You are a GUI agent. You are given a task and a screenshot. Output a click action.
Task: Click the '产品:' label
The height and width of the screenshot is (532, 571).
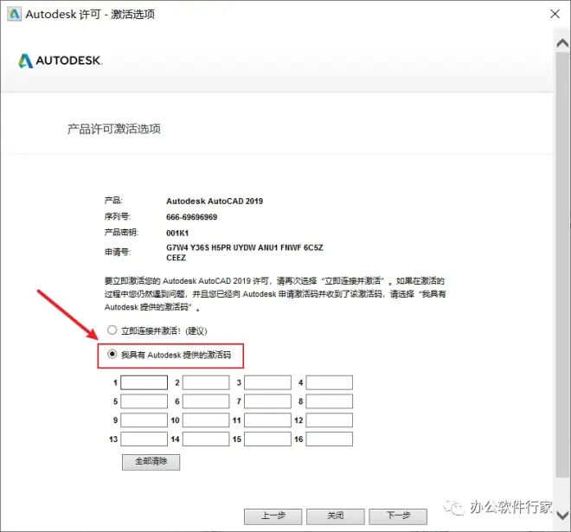point(113,201)
